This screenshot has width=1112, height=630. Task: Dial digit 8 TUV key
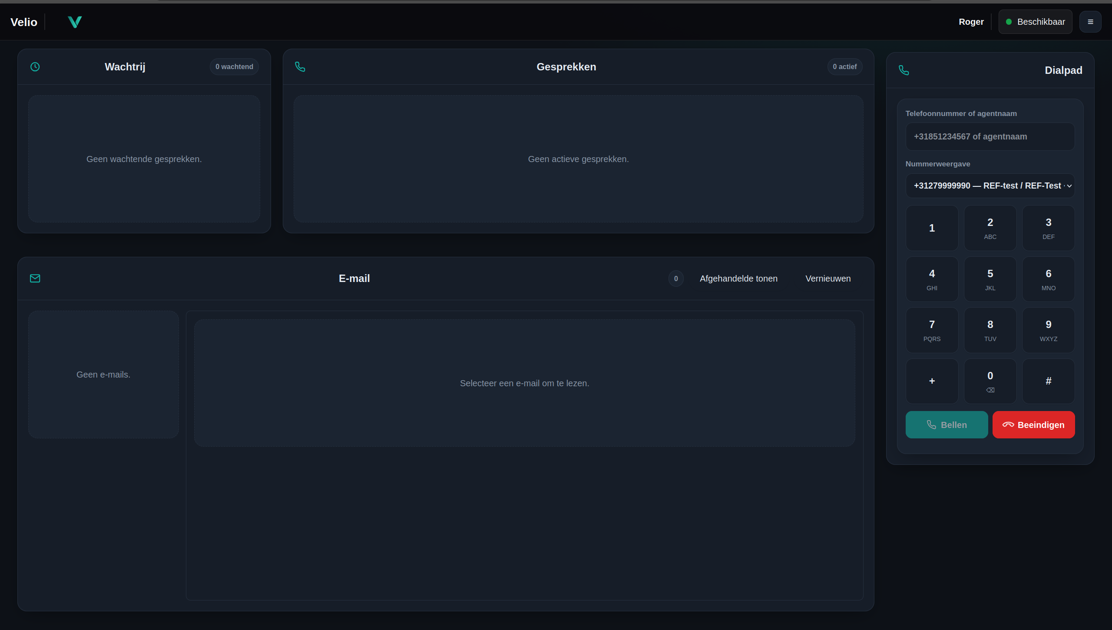click(x=990, y=330)
